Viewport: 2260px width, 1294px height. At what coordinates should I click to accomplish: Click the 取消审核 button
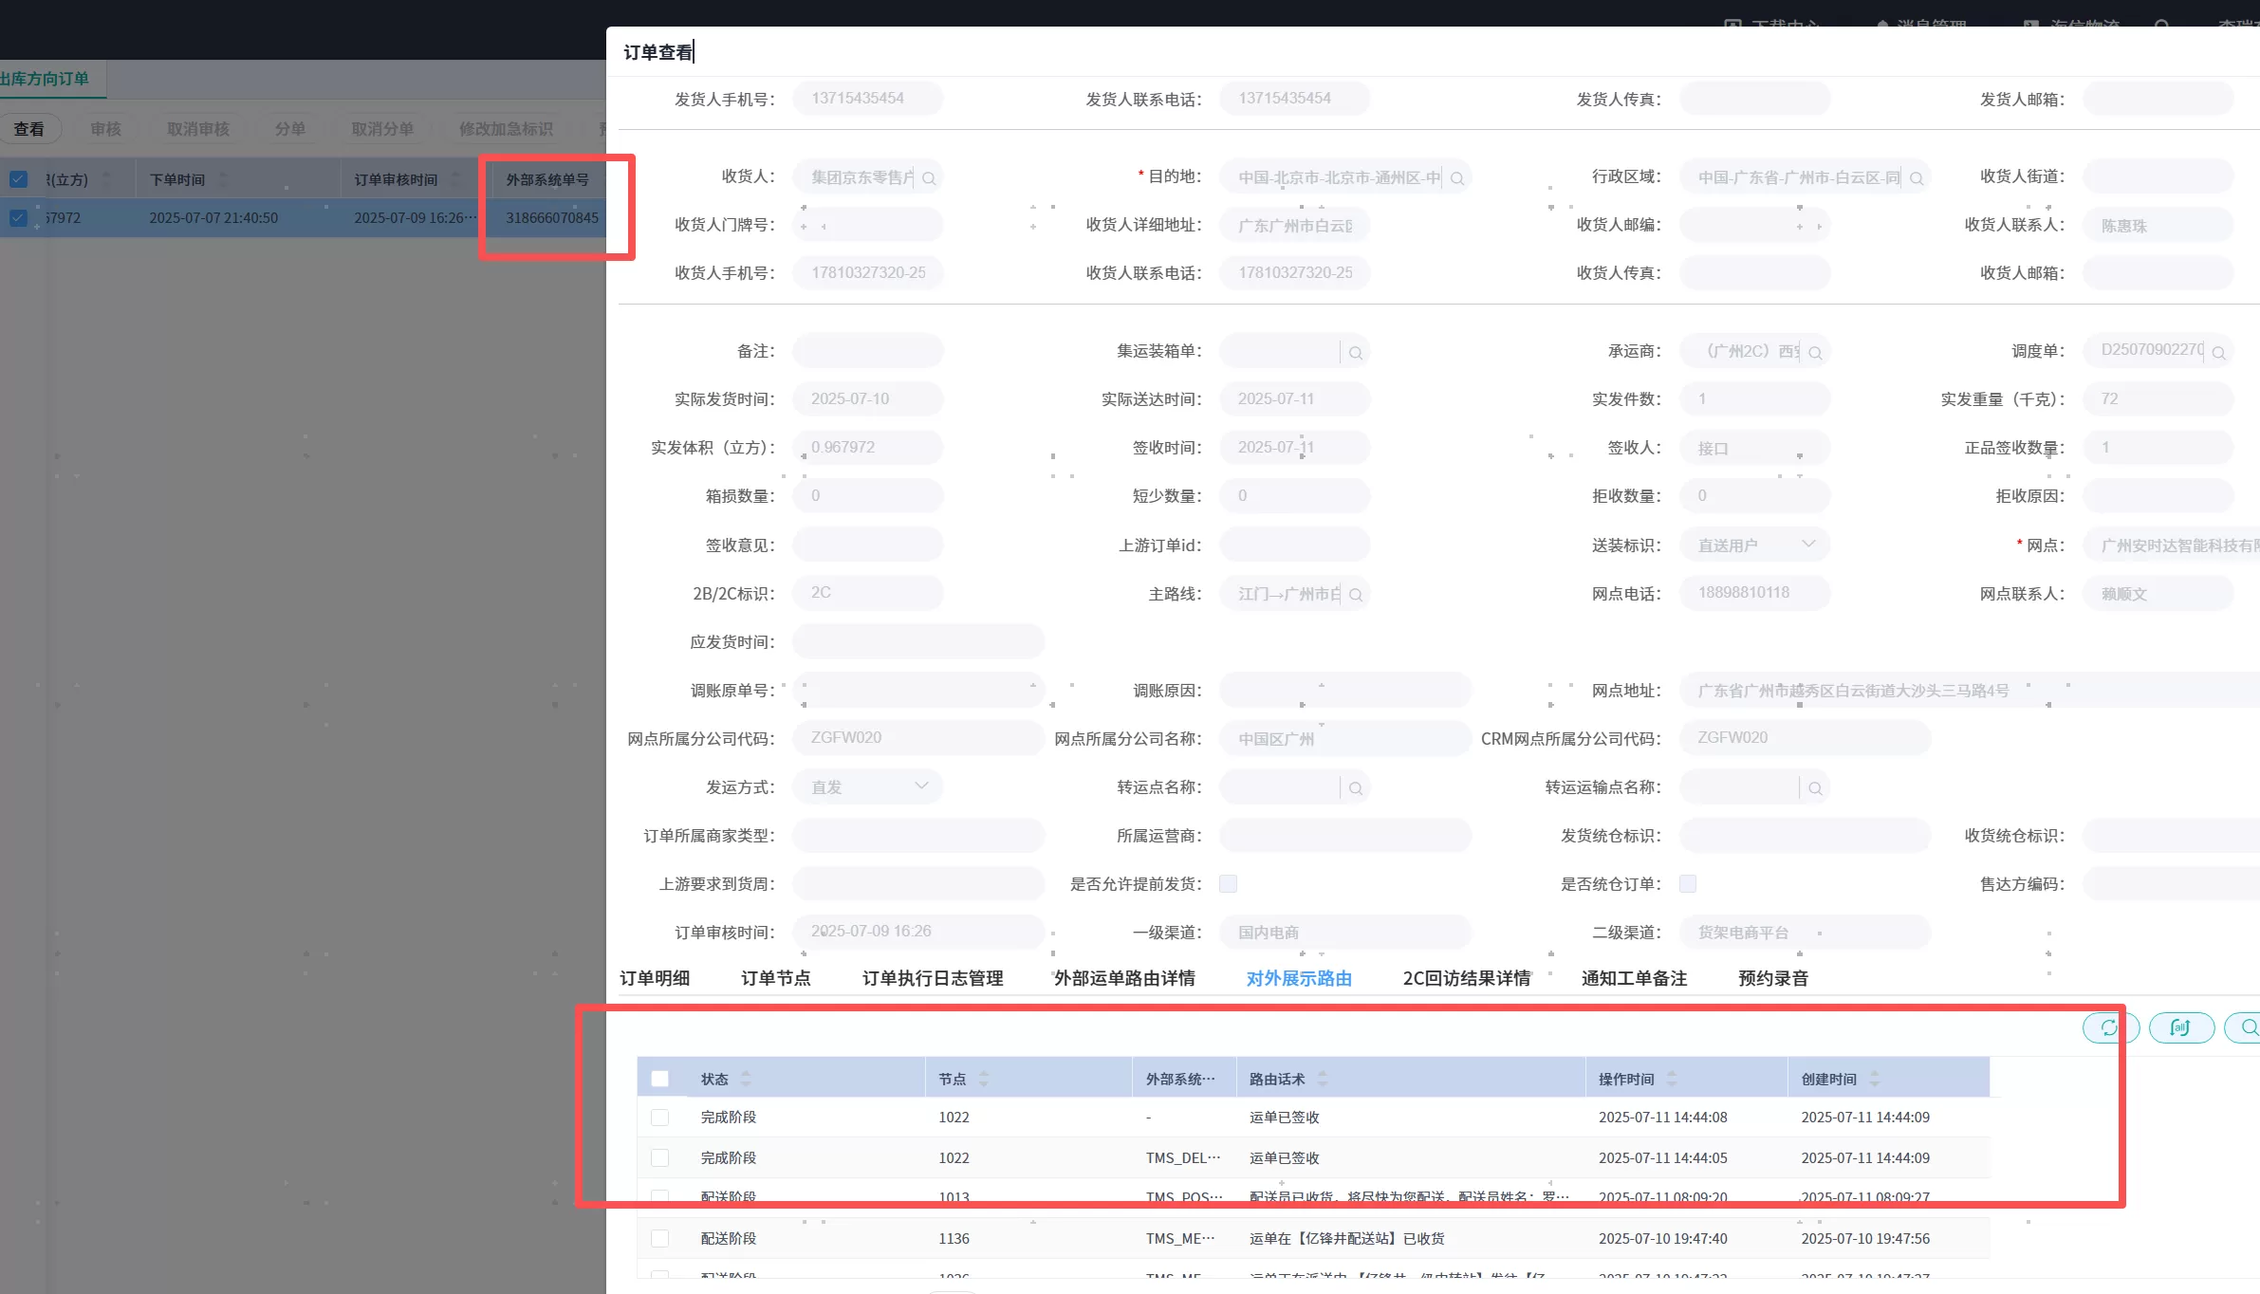pyautogui.click(x=197, y=129)
